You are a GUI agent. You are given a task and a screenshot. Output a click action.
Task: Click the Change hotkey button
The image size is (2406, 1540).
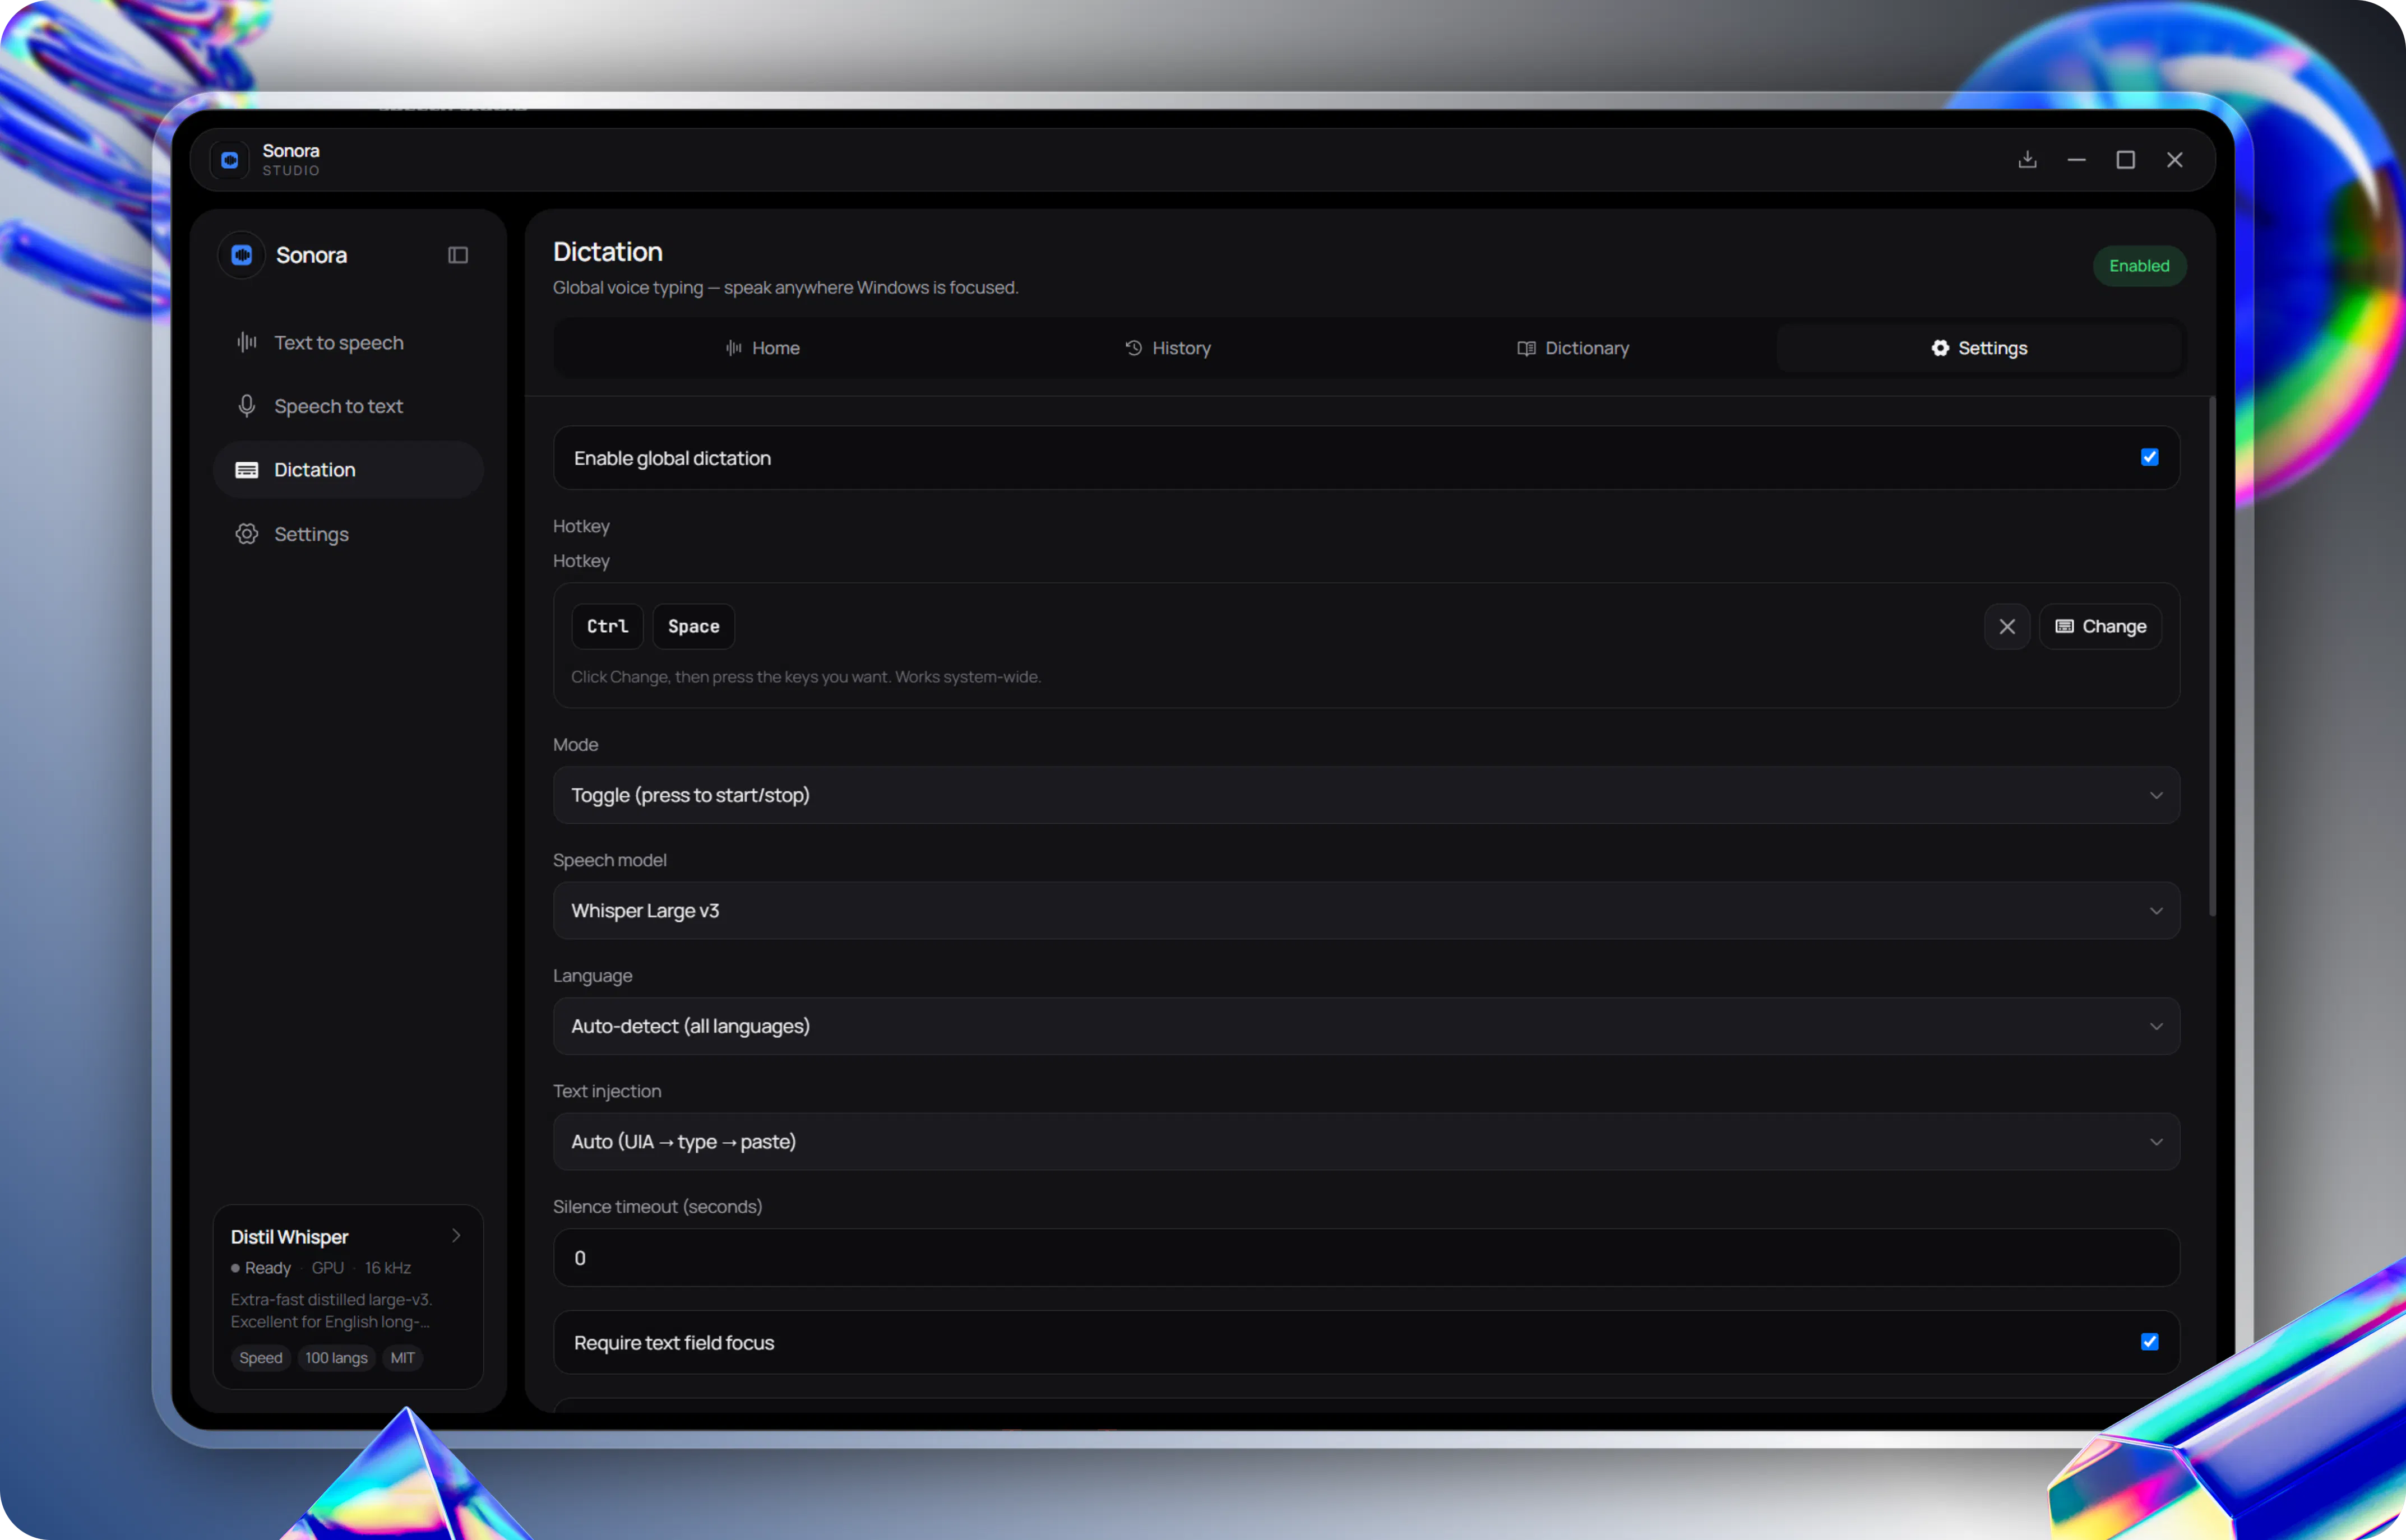(2100, 626)
